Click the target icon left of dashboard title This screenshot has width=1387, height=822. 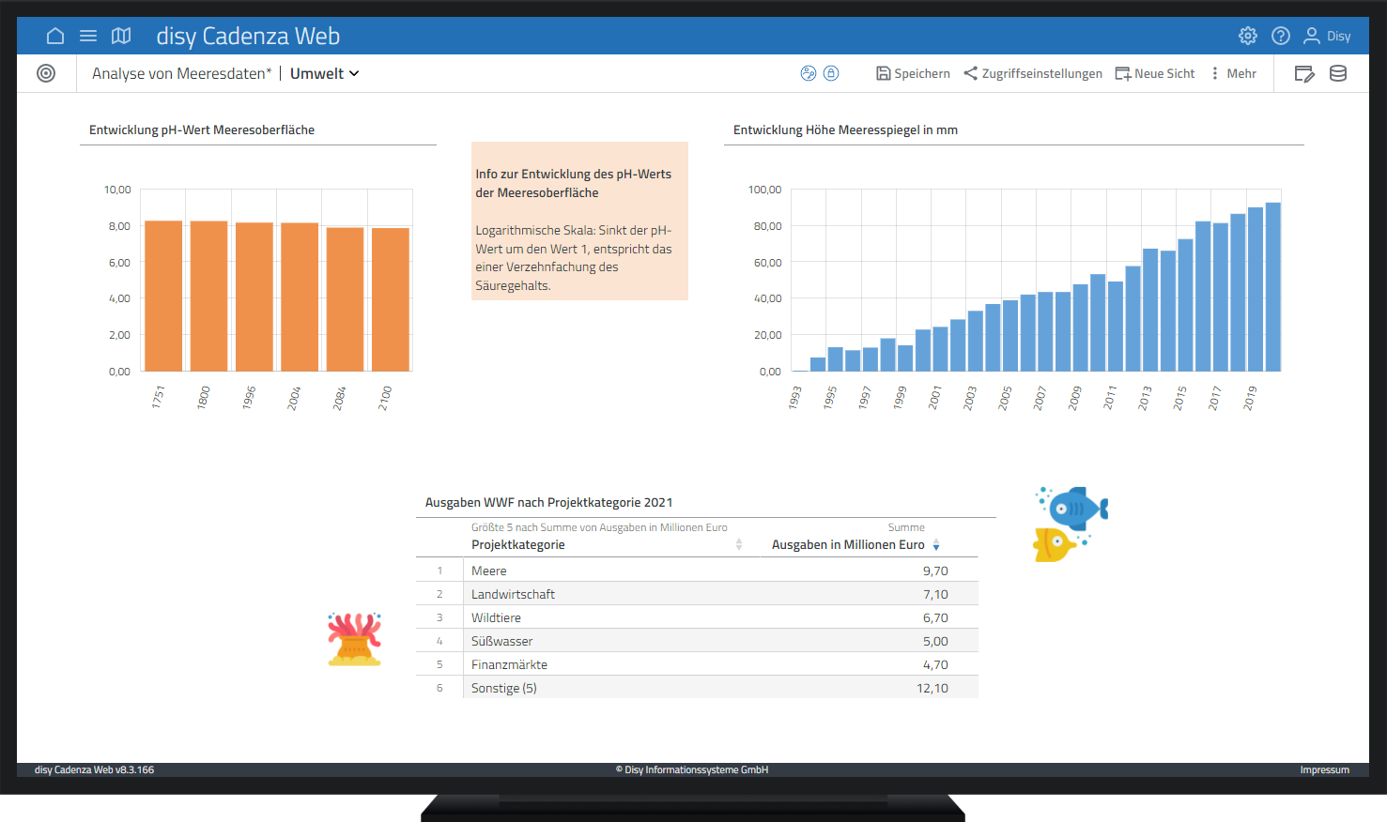pyautogui.click(x=46, y=73)
